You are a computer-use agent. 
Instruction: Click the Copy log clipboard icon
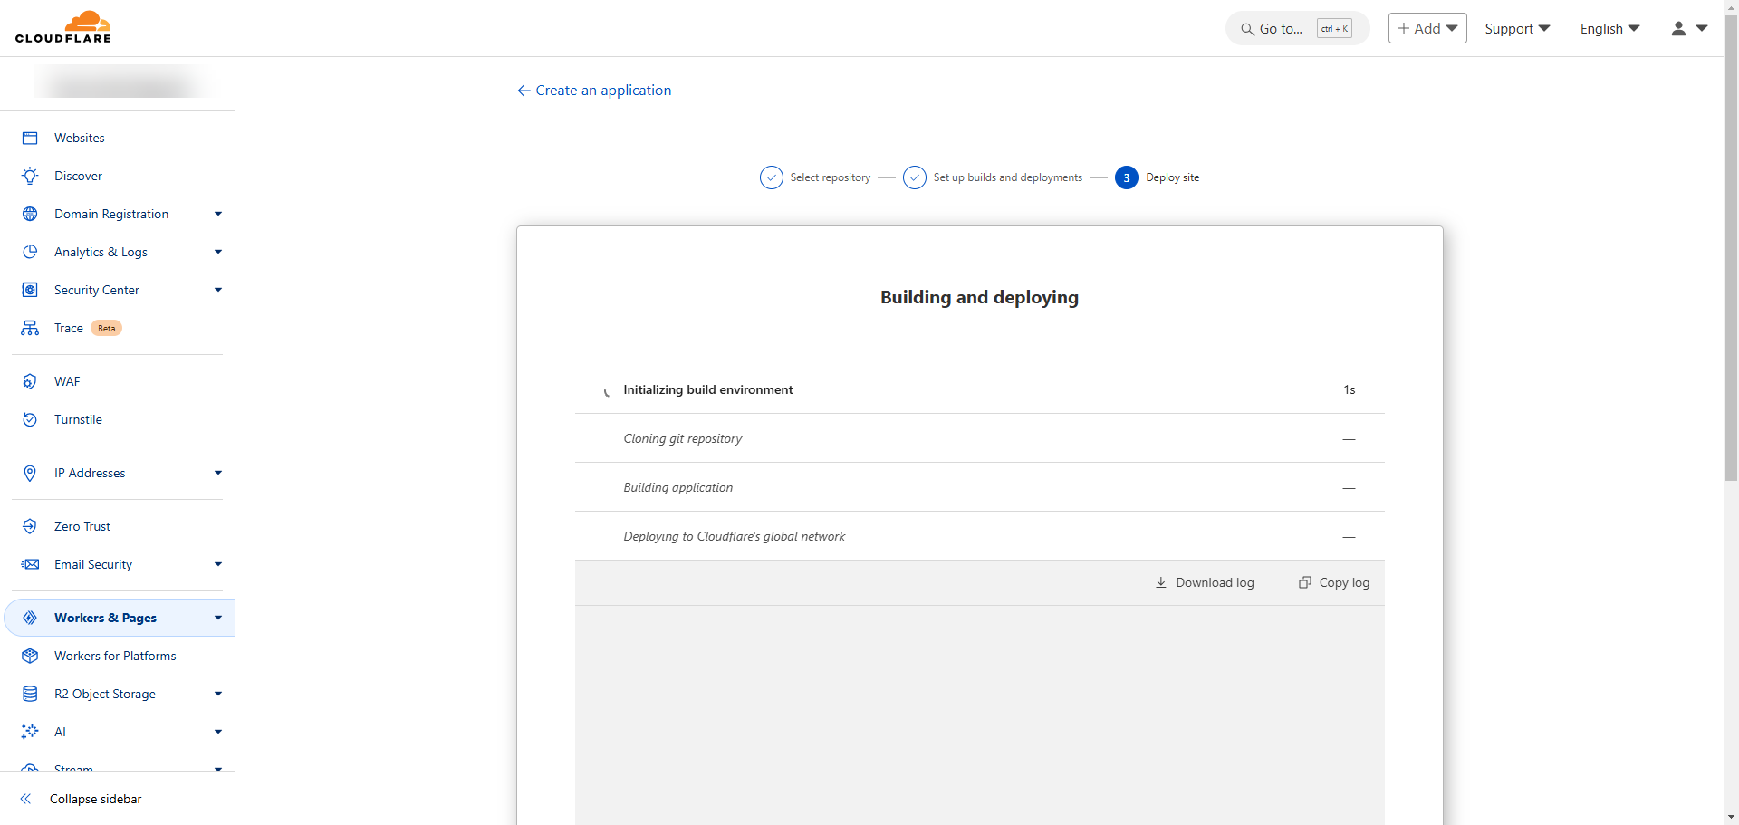(x=1305, y=582)
